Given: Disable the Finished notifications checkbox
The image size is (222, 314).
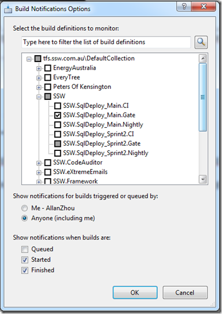Looking at the screenshot, I should (x=25, y=270).
